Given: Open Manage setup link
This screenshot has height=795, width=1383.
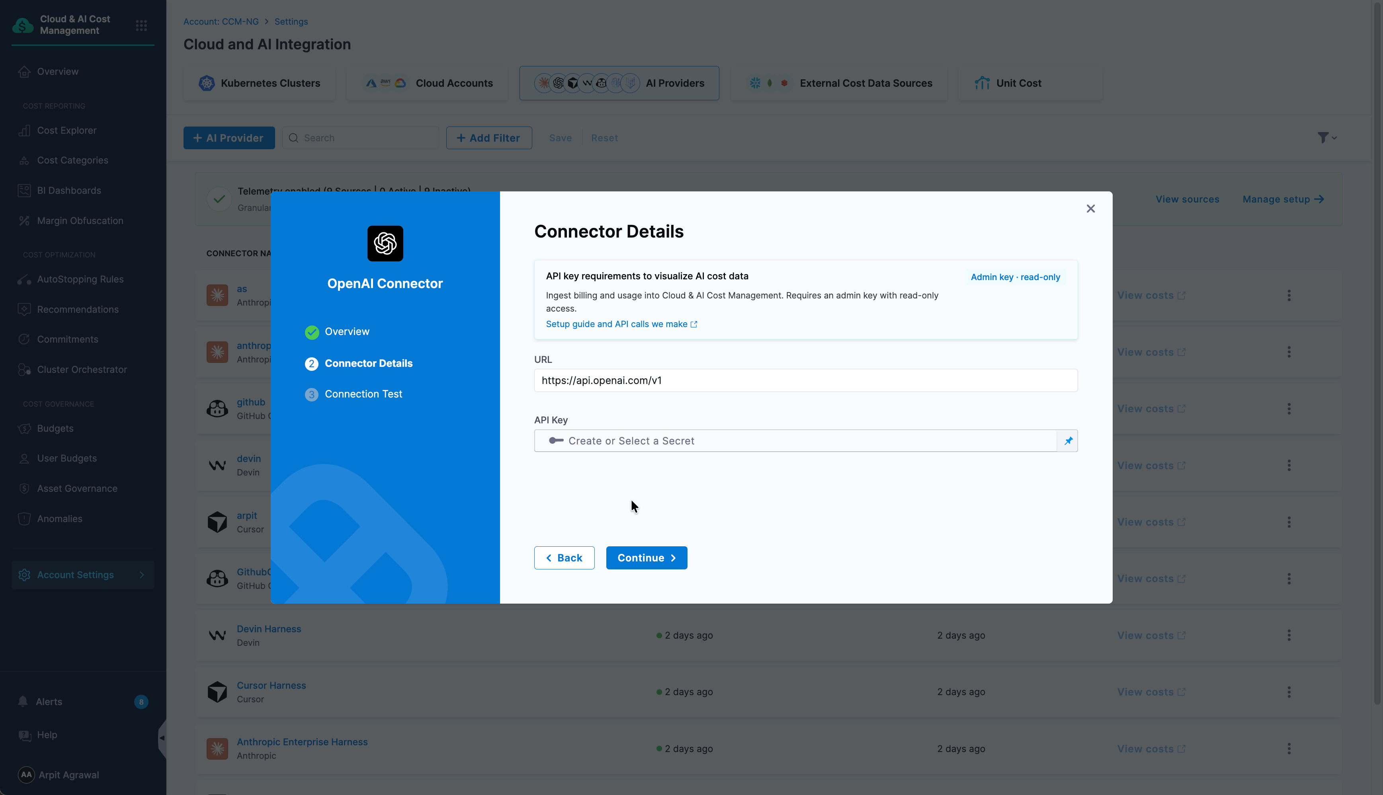Looking at the screenshot, I should (x=1283, y=199).
